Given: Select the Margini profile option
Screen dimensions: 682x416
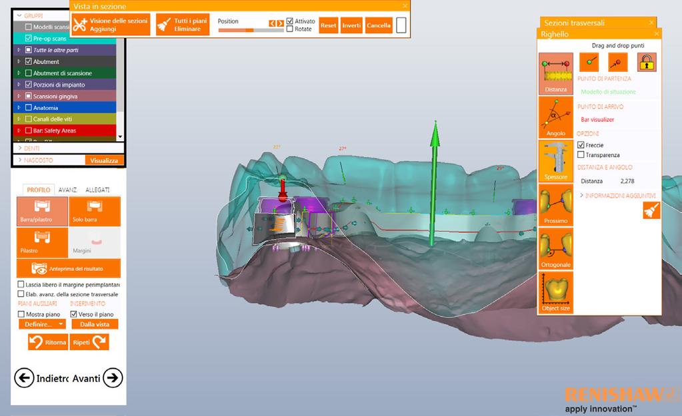Looking at the screenshot, I should pyautogui.click(x=95, y=242).
